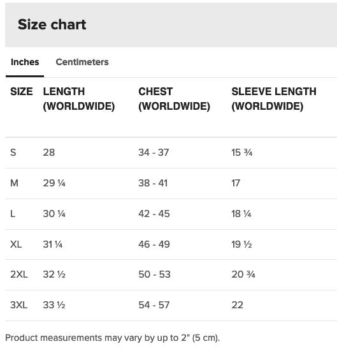
Task: Select the L size row label
Action: coord(13,214)
